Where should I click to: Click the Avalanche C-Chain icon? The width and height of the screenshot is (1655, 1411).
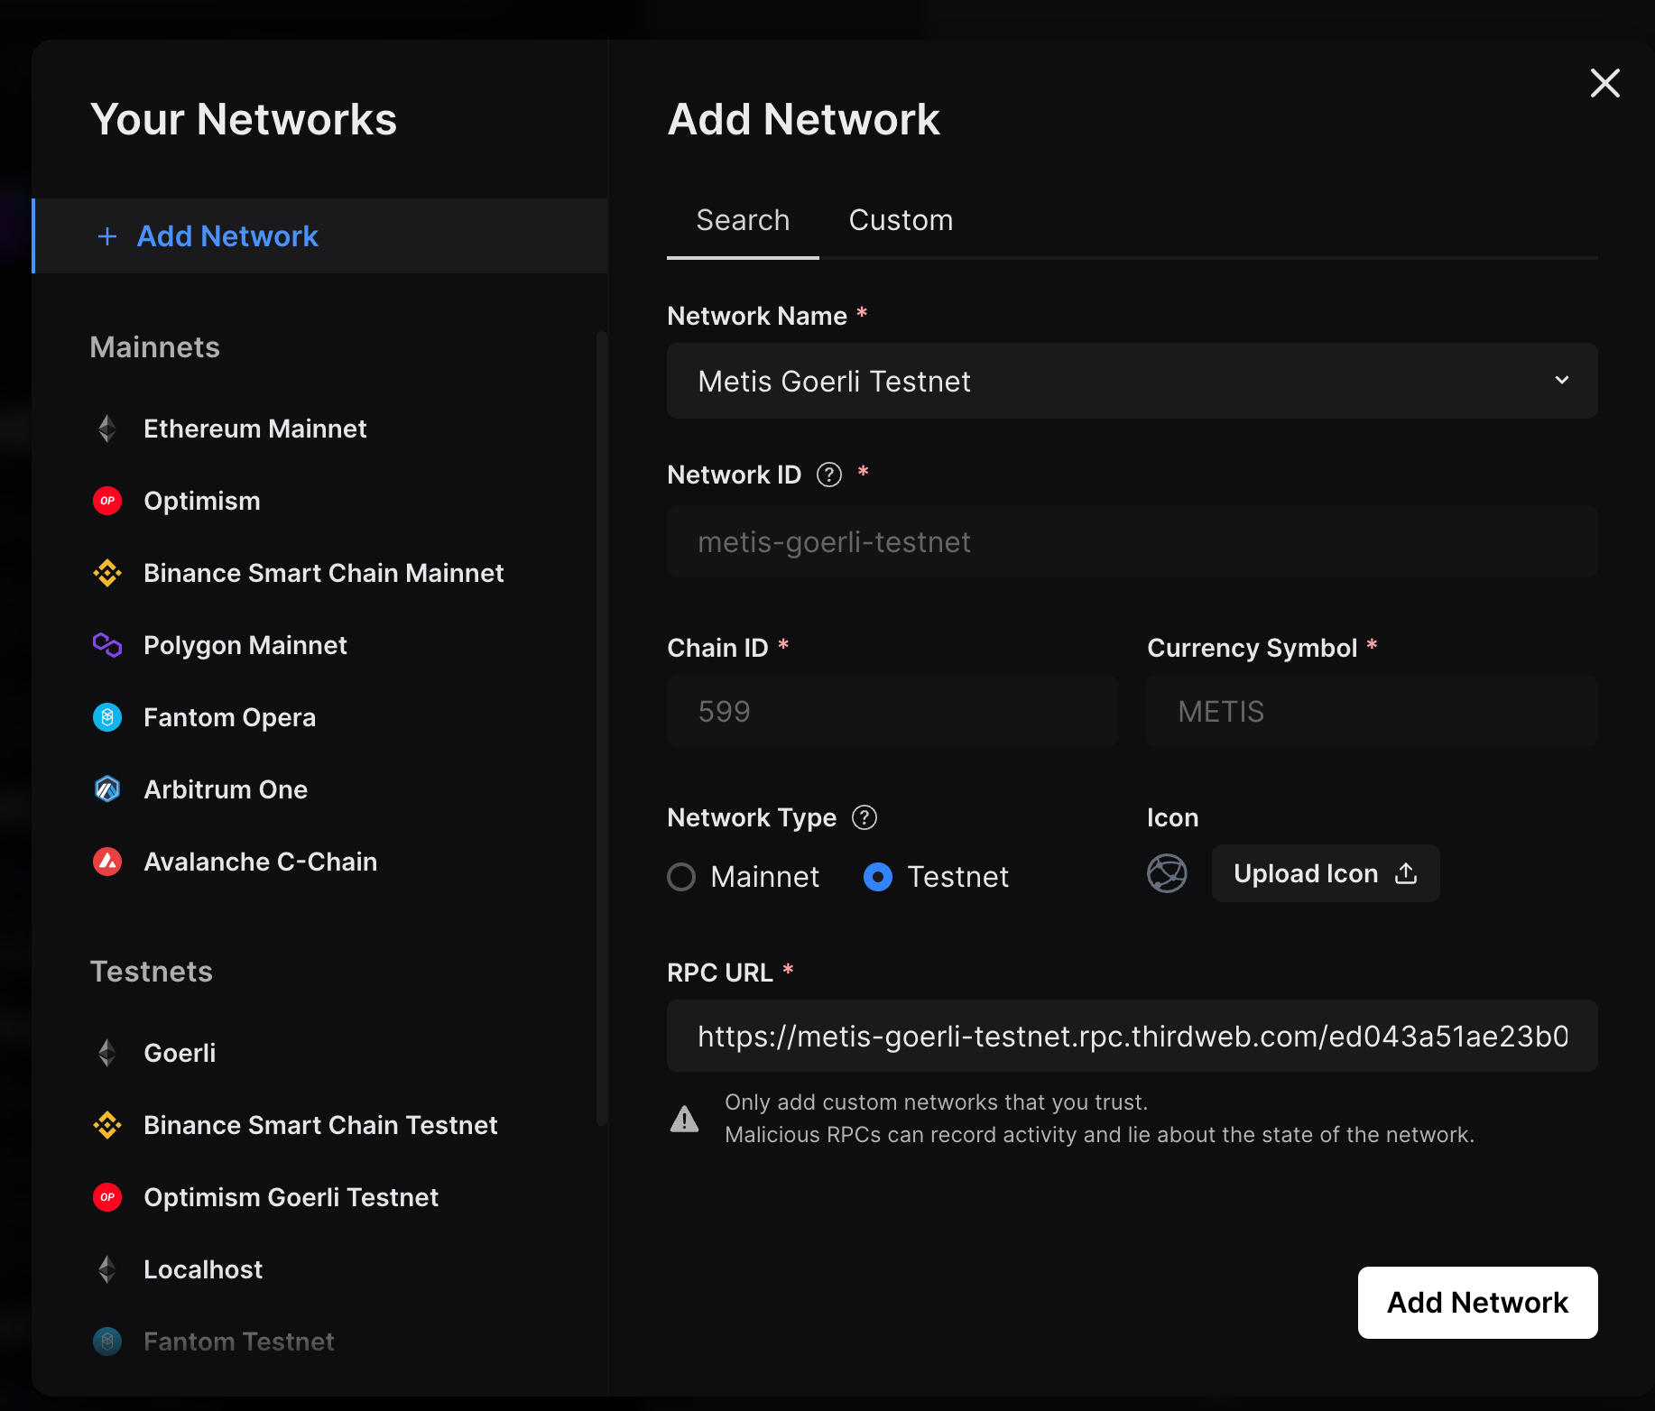(107, 861)
